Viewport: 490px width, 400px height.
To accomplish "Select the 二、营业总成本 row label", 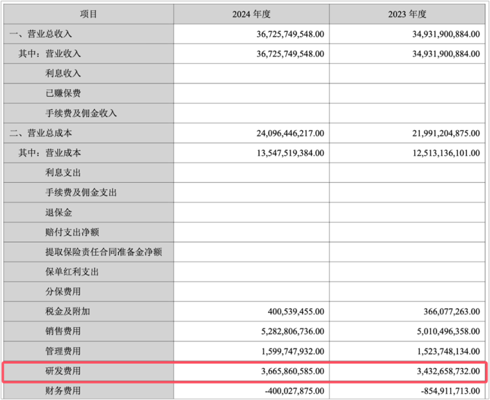I will click(x=41, y=133).
